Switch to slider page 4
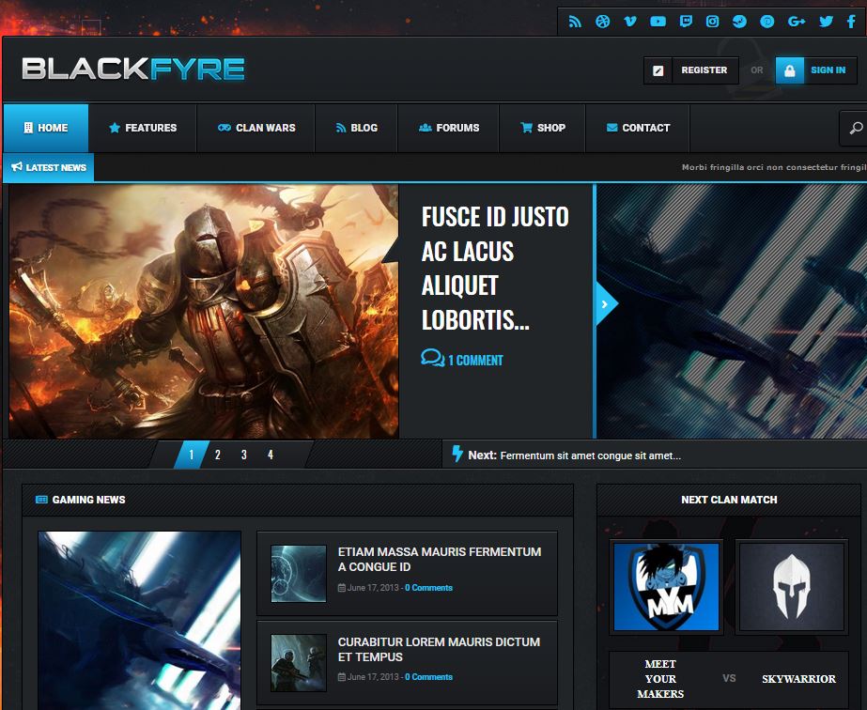 pos(271,455)
